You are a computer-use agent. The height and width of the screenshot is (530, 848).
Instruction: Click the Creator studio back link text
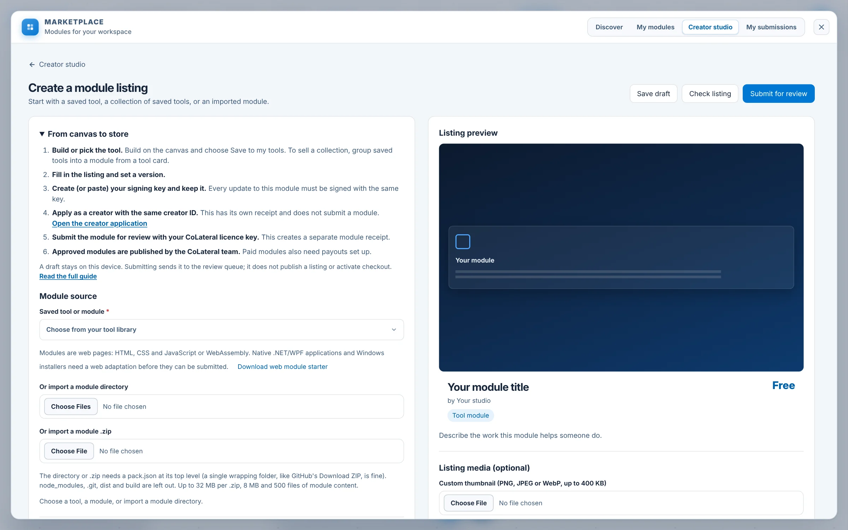tap(62, 64)
